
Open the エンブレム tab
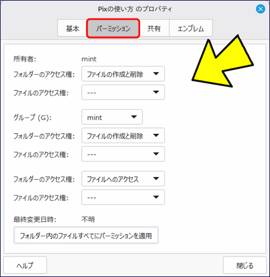pyautogui.click(x=191, y=28)
